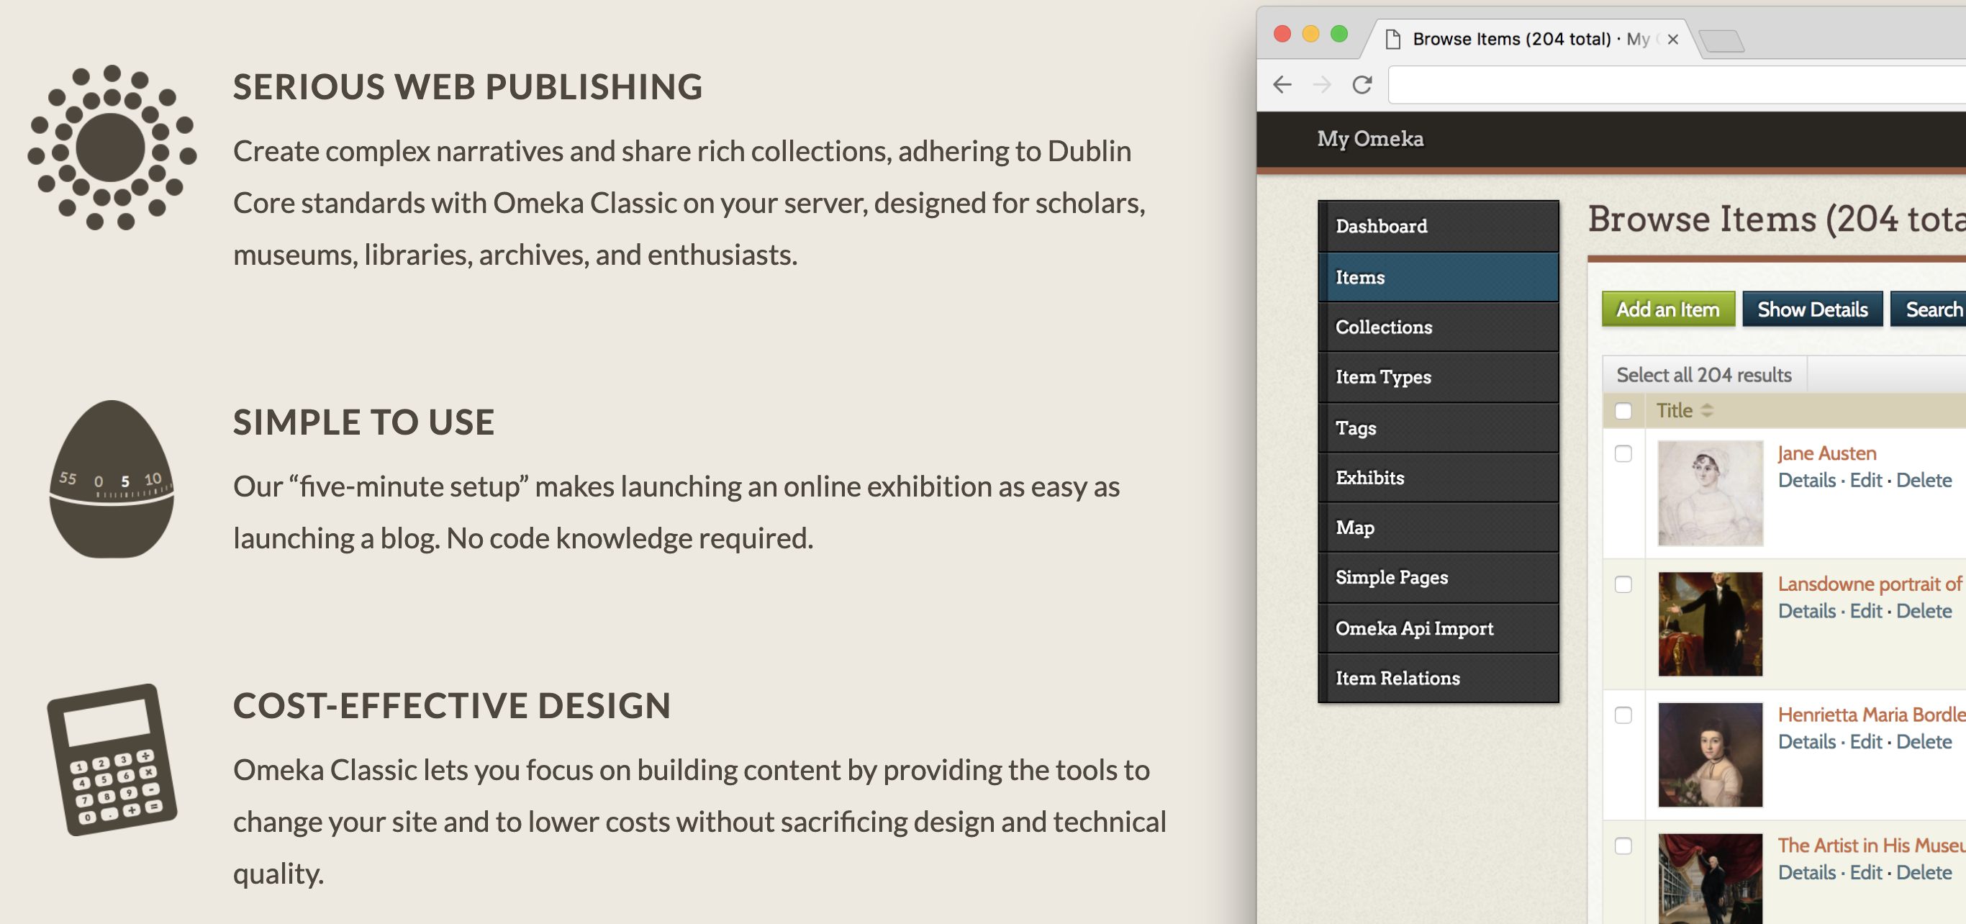Open the Henrietta Maria Bordley item link

[x=1871, y=714]
